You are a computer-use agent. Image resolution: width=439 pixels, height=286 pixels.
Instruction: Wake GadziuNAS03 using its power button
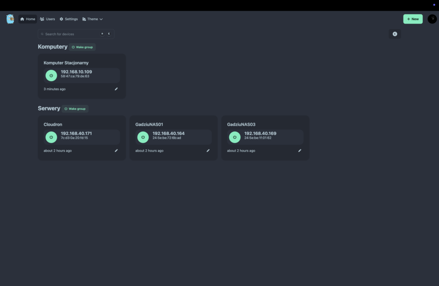click(x=235, y=137)
